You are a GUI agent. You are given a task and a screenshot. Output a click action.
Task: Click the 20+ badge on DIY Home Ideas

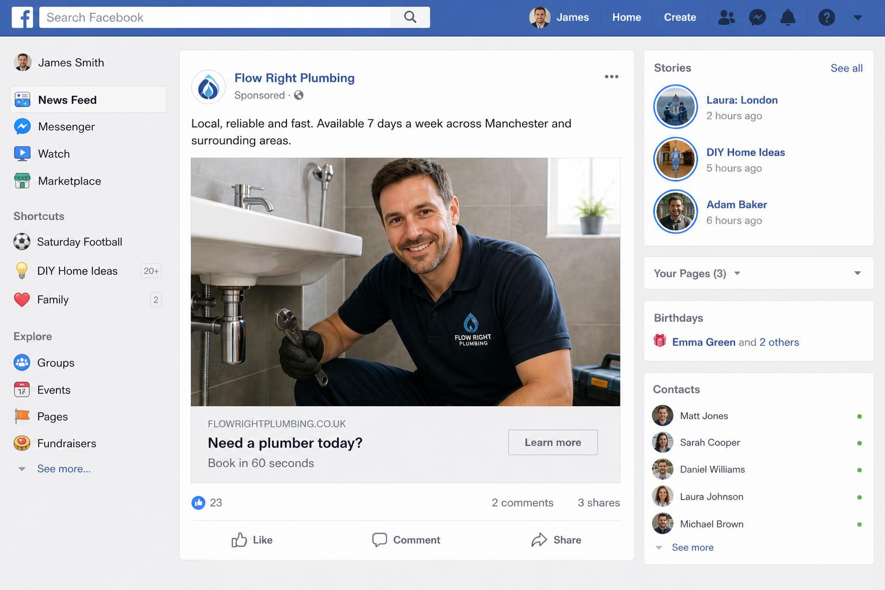pyautogui.click(x=152, y=271)
